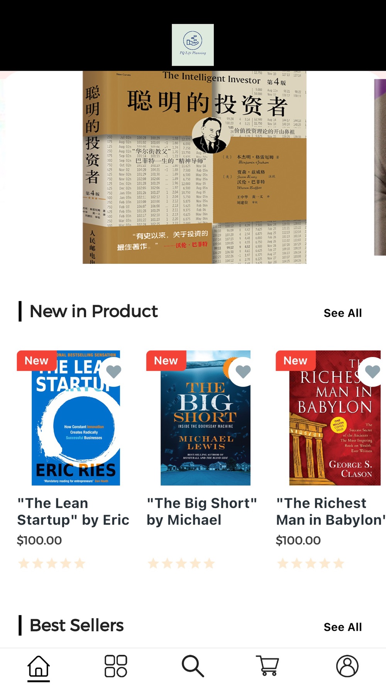Screen dimensions: 386x686
Task: Open The Intelligent Investor banner
Action: coord(195,167)
